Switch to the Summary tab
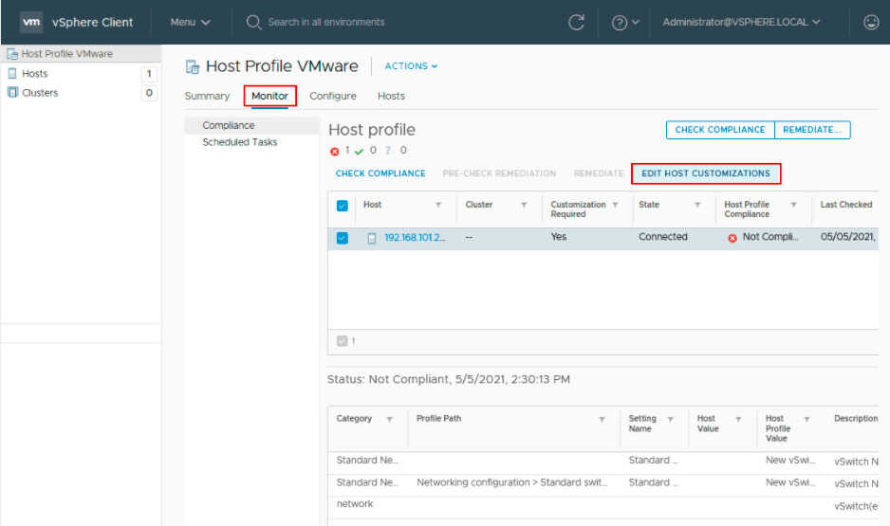890x526 pixels. 207,97
